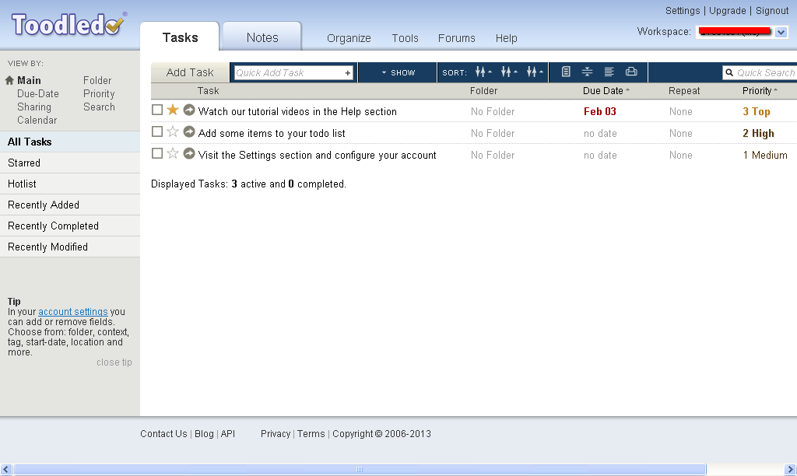Open the Workspace dropdown arrow
797x476 pixels.
coord(781,33)
